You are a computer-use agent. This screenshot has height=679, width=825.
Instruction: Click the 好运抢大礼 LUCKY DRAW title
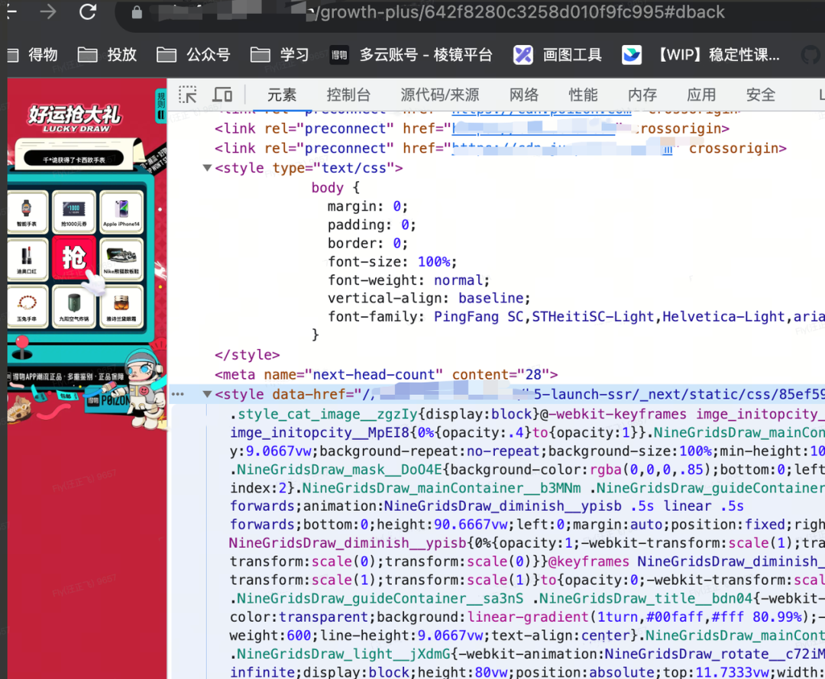(x=75, y=118)
